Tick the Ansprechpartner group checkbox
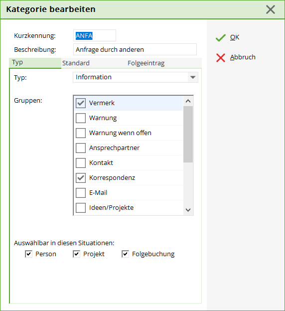The image size is (285, 311). 81,148
